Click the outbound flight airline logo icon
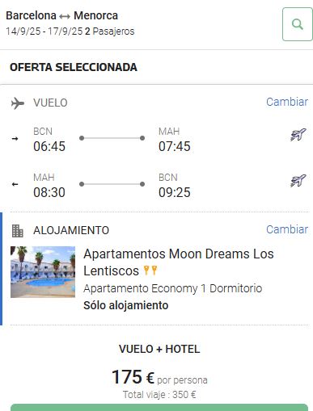This screenshot has width=313, height=411. 298,135
